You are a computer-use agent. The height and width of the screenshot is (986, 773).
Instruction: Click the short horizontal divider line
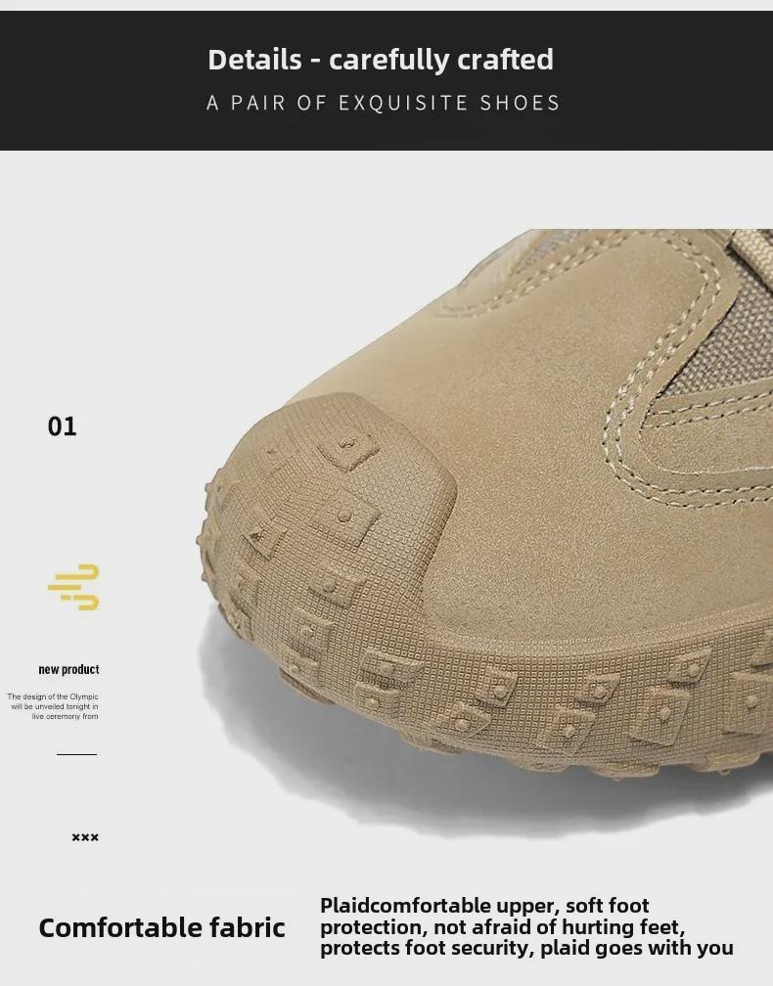point(76,754)
